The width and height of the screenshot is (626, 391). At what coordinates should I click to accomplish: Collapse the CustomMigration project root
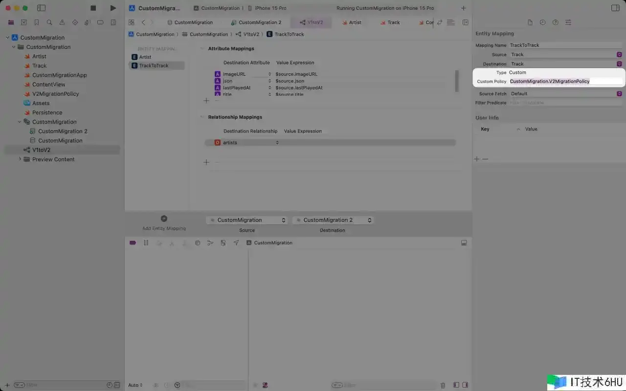click(x=8, y=38)
